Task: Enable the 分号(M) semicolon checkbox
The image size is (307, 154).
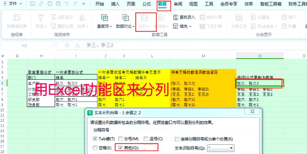Action: point(120,139)
